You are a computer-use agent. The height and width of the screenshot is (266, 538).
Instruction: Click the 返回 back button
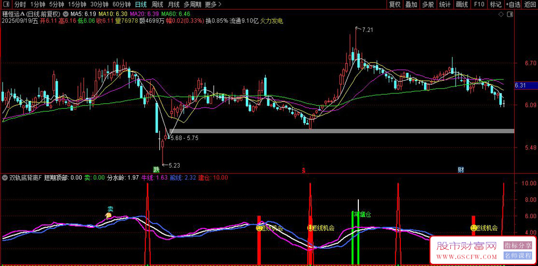530,4
